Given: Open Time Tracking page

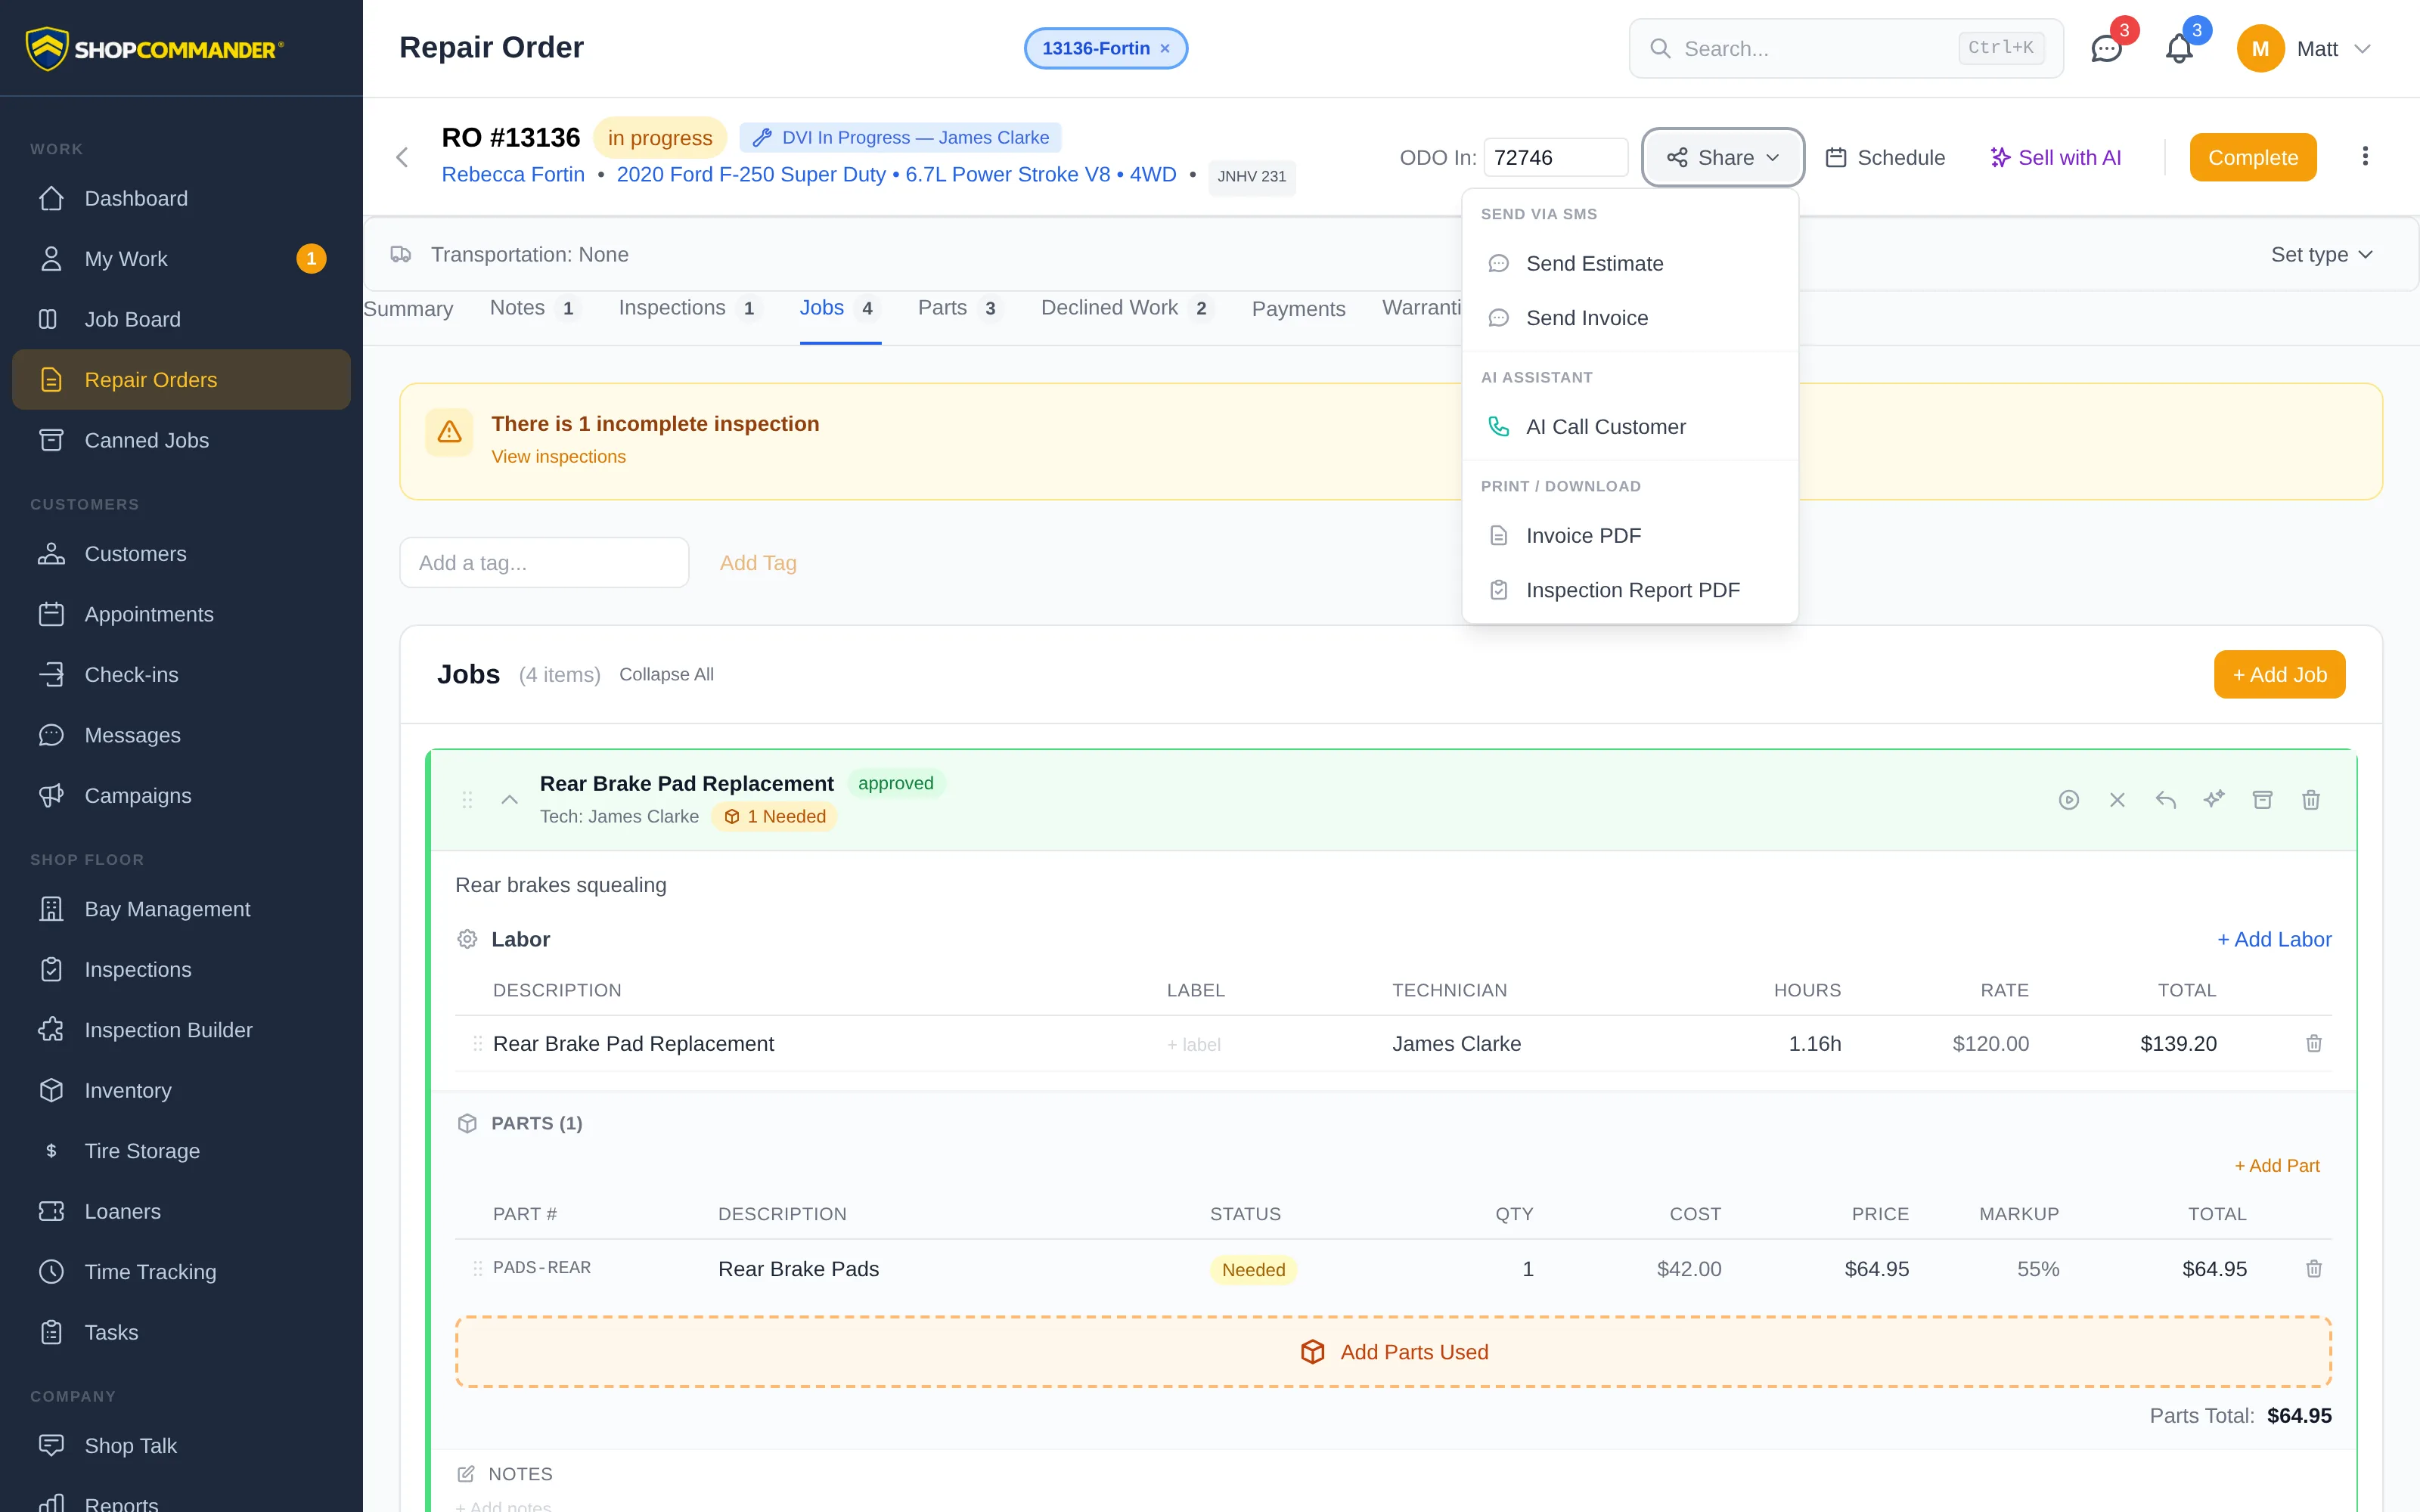Looking at the screenshot, I should click(x=181, y=1272).
